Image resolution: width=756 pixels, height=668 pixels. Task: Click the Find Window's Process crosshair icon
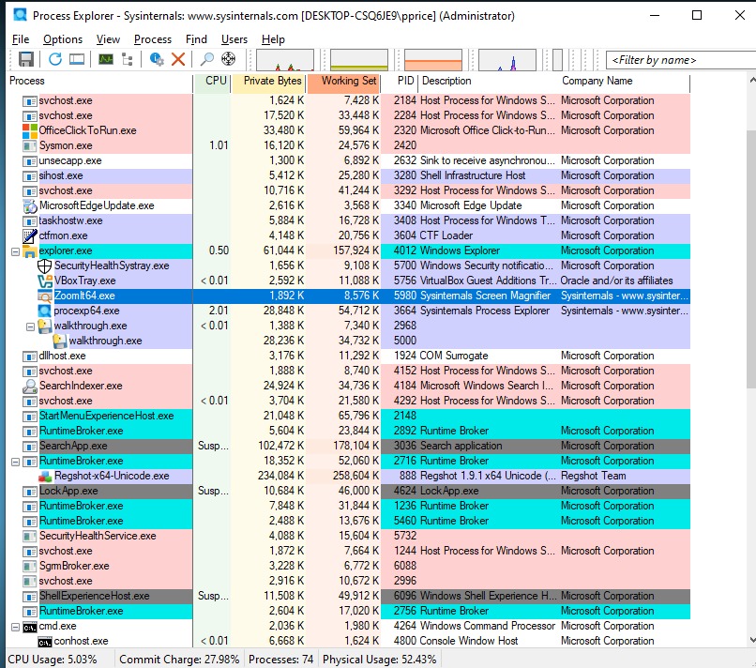(228, 59)
